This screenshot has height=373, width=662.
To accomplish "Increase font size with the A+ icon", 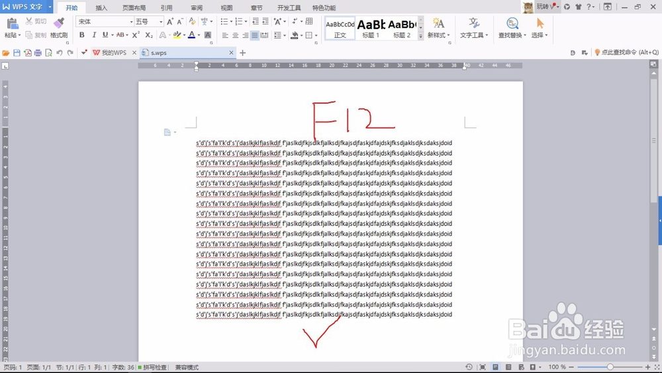I will [x=170, y=22].
